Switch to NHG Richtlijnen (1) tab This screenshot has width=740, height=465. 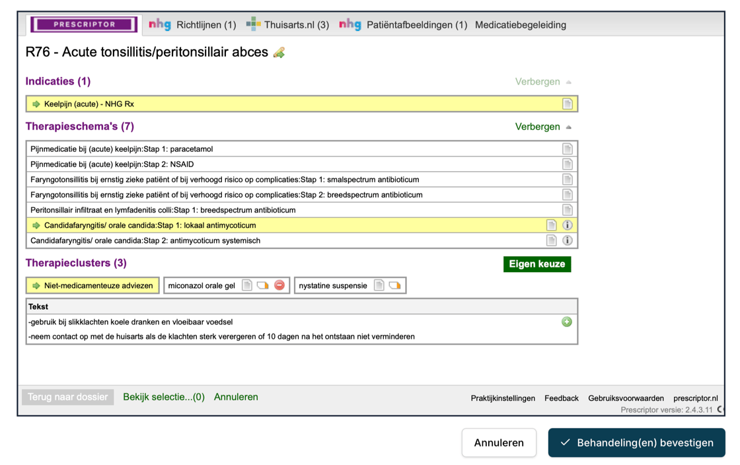pos(192,25)
